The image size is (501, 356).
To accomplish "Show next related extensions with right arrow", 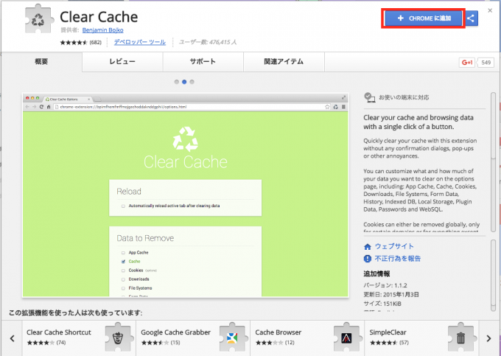I will 489,338.
